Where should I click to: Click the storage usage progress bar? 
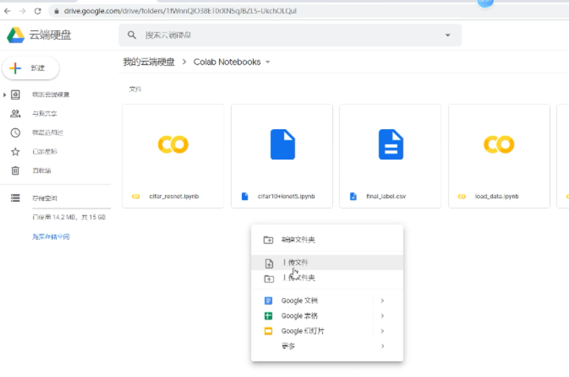click(x=72, y=208)
